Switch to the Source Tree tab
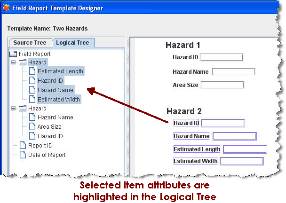The height and width of the screenshot is (203, 286). [x=30, y=43]
